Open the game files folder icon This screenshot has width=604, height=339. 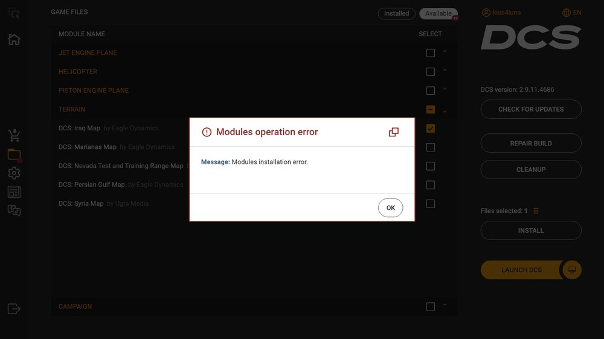(14, 154)
